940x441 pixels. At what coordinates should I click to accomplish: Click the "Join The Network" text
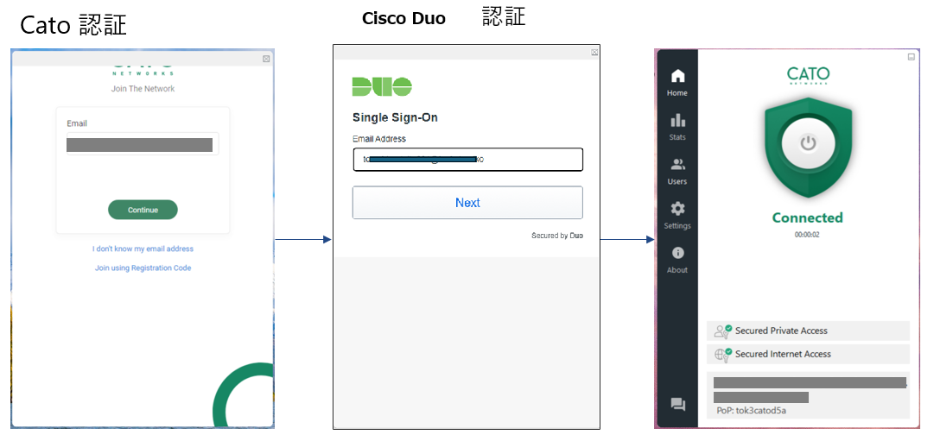(143, 89)
